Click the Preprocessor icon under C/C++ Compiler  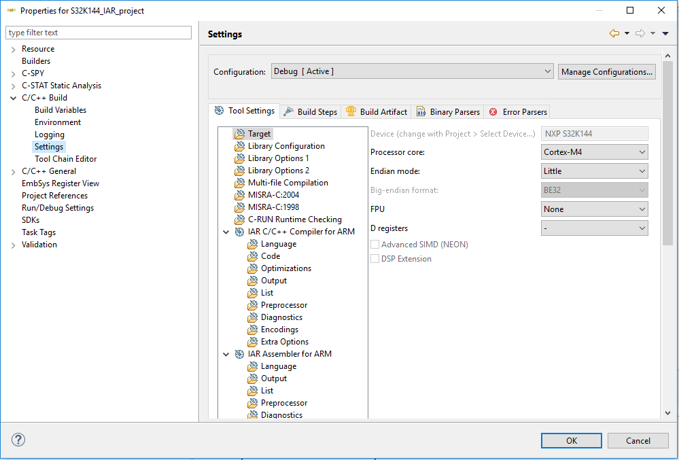pyautogui.click(x=252, y=305)
